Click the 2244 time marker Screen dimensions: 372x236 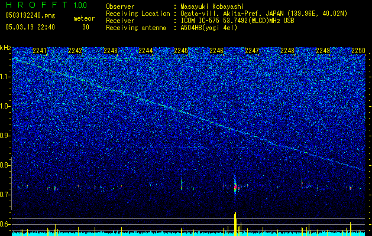tap(145, 51)
